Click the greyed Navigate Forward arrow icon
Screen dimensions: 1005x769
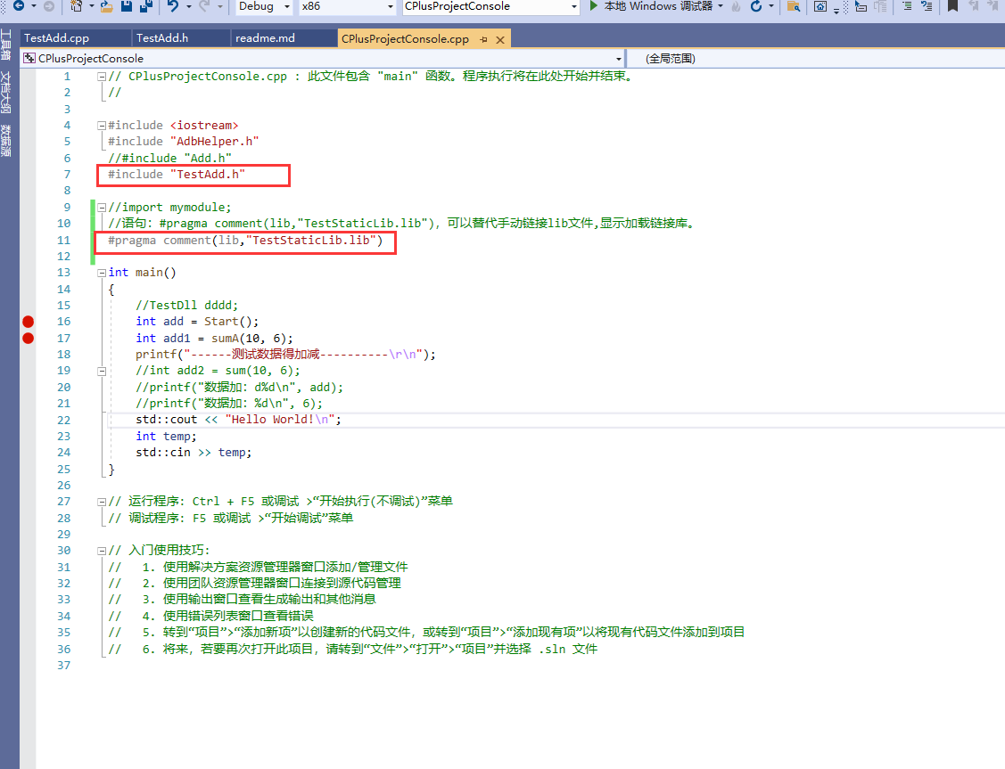point(49,5)
